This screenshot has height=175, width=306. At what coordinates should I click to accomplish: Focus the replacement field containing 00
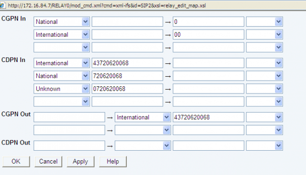208,35
